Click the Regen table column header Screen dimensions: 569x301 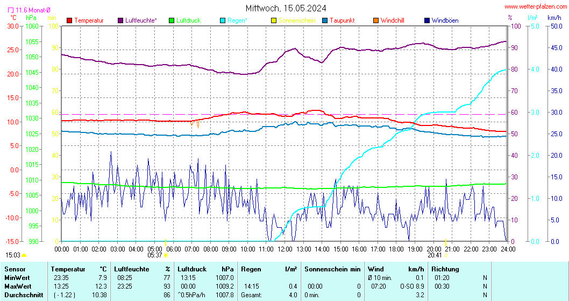tap(251, 269)
